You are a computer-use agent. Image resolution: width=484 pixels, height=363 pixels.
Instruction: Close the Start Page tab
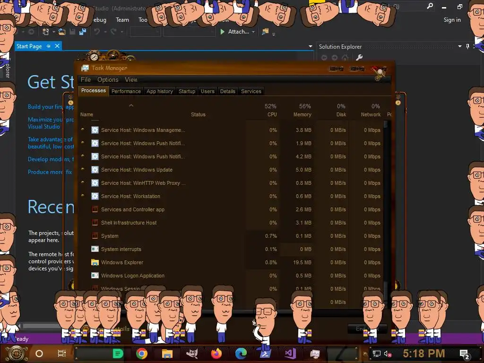(x=57, y=46)
